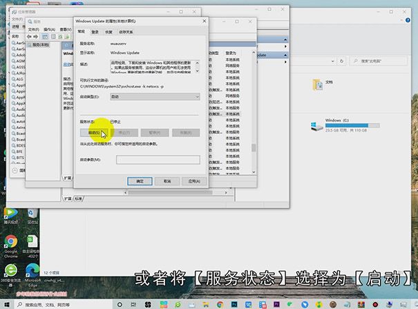Click the 停止(T) button in properties dialog
The image size is (418, 309).
pos(124,132)
